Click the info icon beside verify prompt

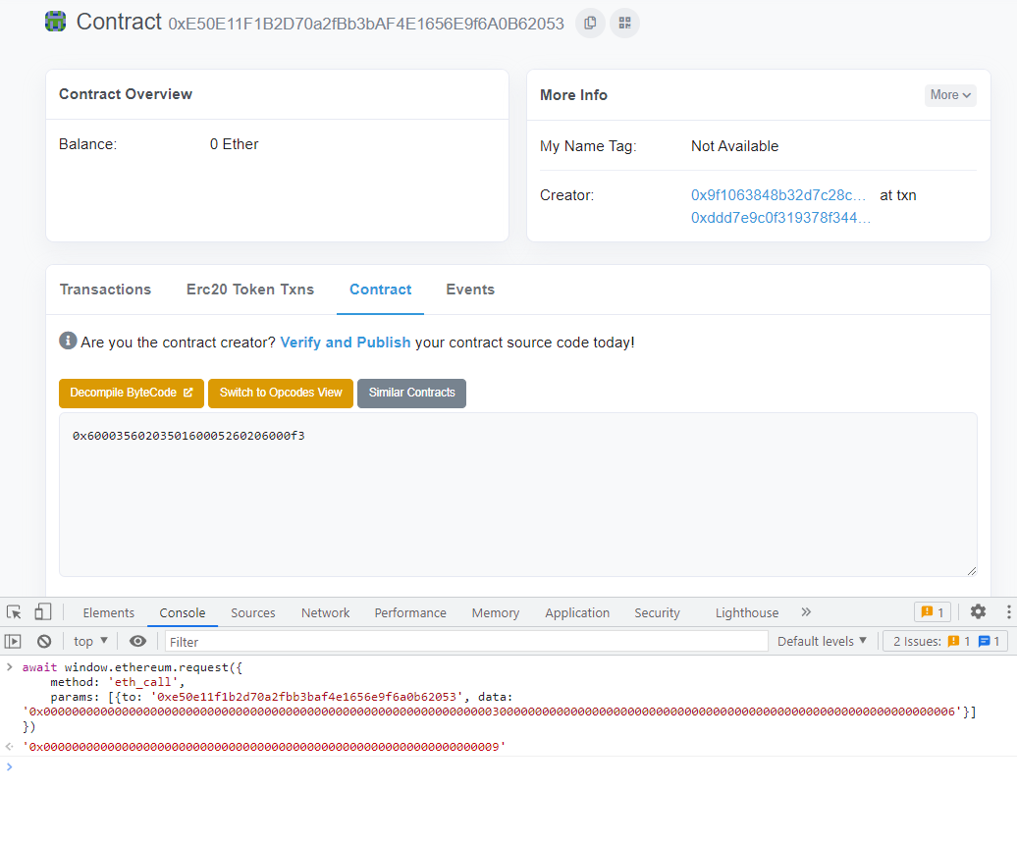(x=68, y=341)
